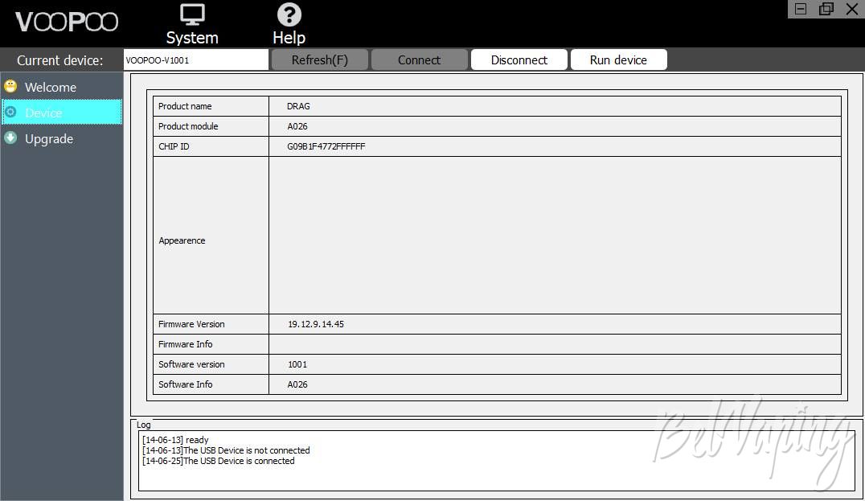Click the Run device button
This screenshot has height=501, width=865.
coord(618,60)
